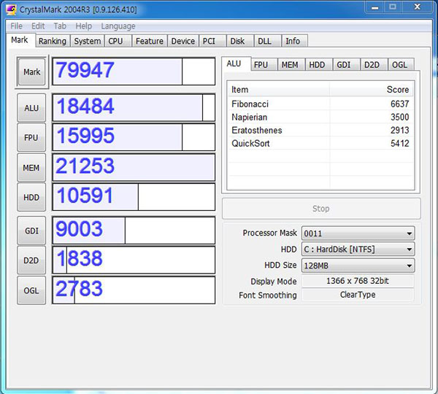Click the D2D score 1838 bar
This screenshot has width=438, height=394.
pos(134,260)
